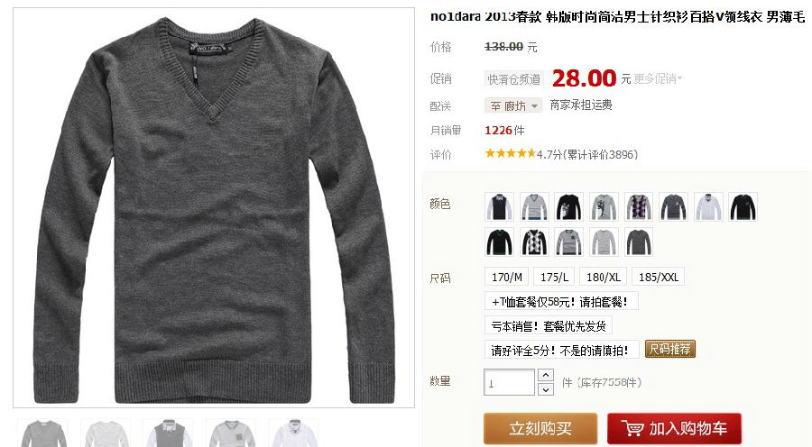The height and width of the screenshot is (447, 812).
Task: Open the 累计评价3896 reviews link
Action: 602,154
